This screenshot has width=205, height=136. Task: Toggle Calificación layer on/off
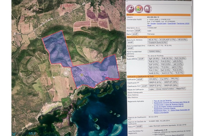click(x=140, y=79)
